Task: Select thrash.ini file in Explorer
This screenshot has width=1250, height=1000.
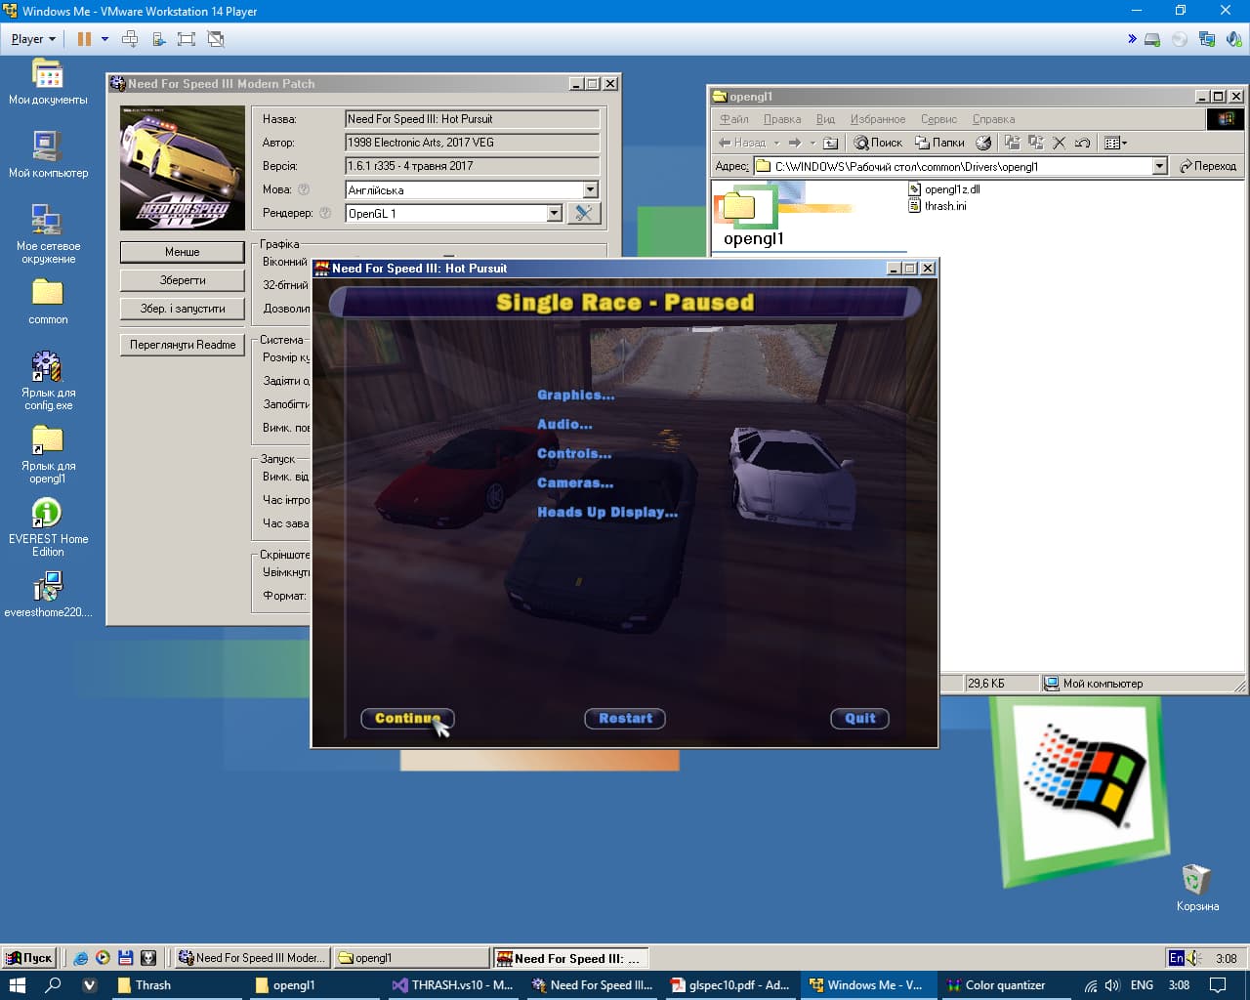Action: (937, 206)
